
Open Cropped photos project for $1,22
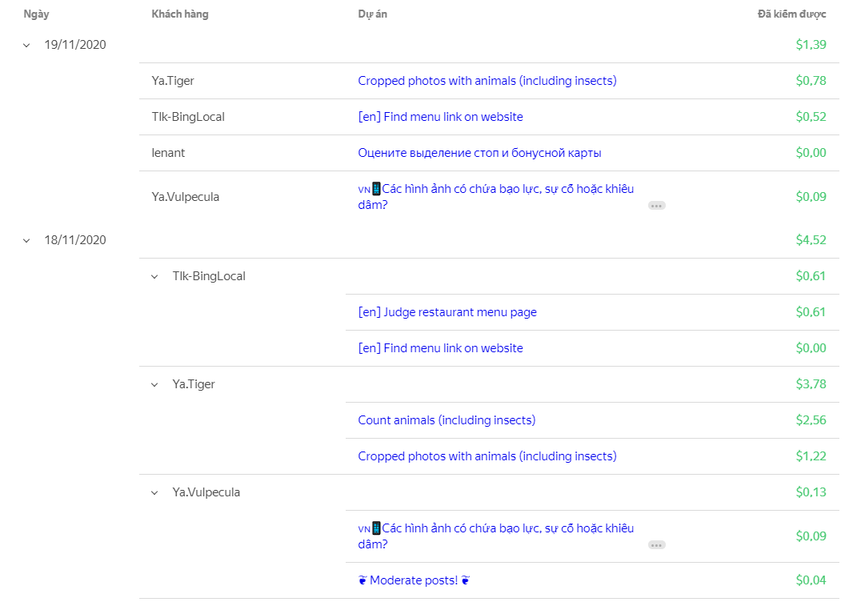coord(487,456)
